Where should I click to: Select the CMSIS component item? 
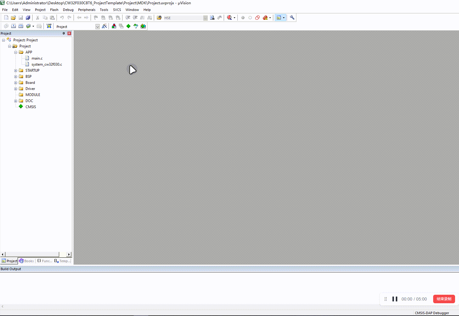pos(31,107)
